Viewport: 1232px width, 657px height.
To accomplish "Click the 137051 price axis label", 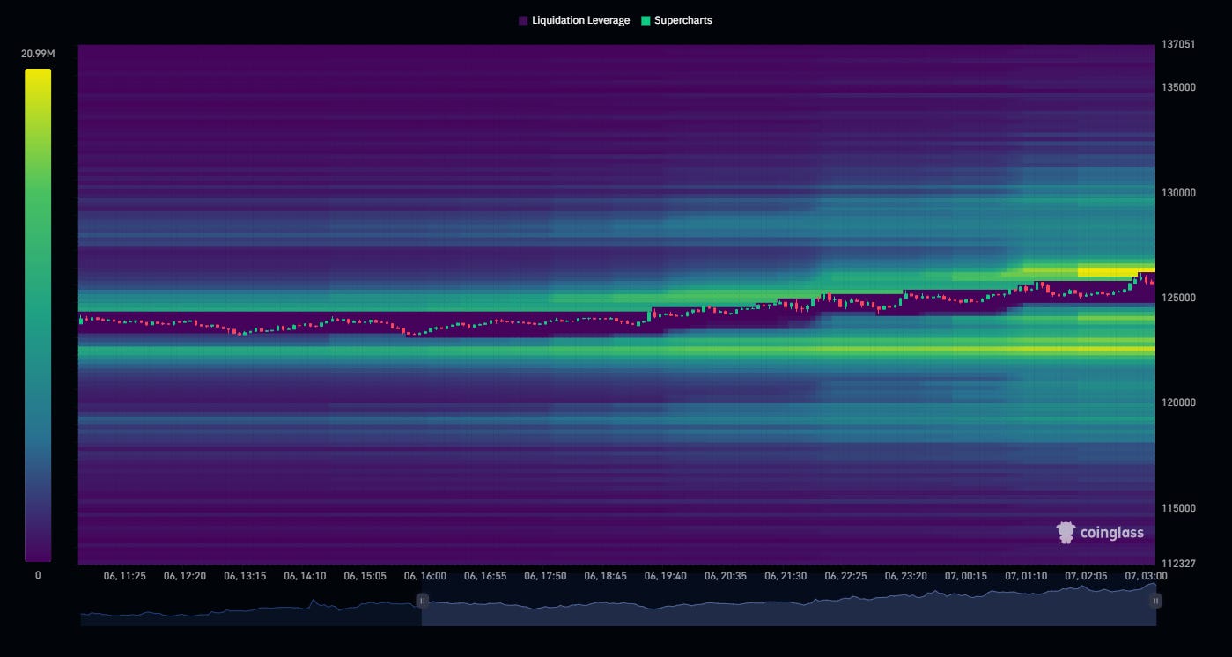I will [1177, 45].
